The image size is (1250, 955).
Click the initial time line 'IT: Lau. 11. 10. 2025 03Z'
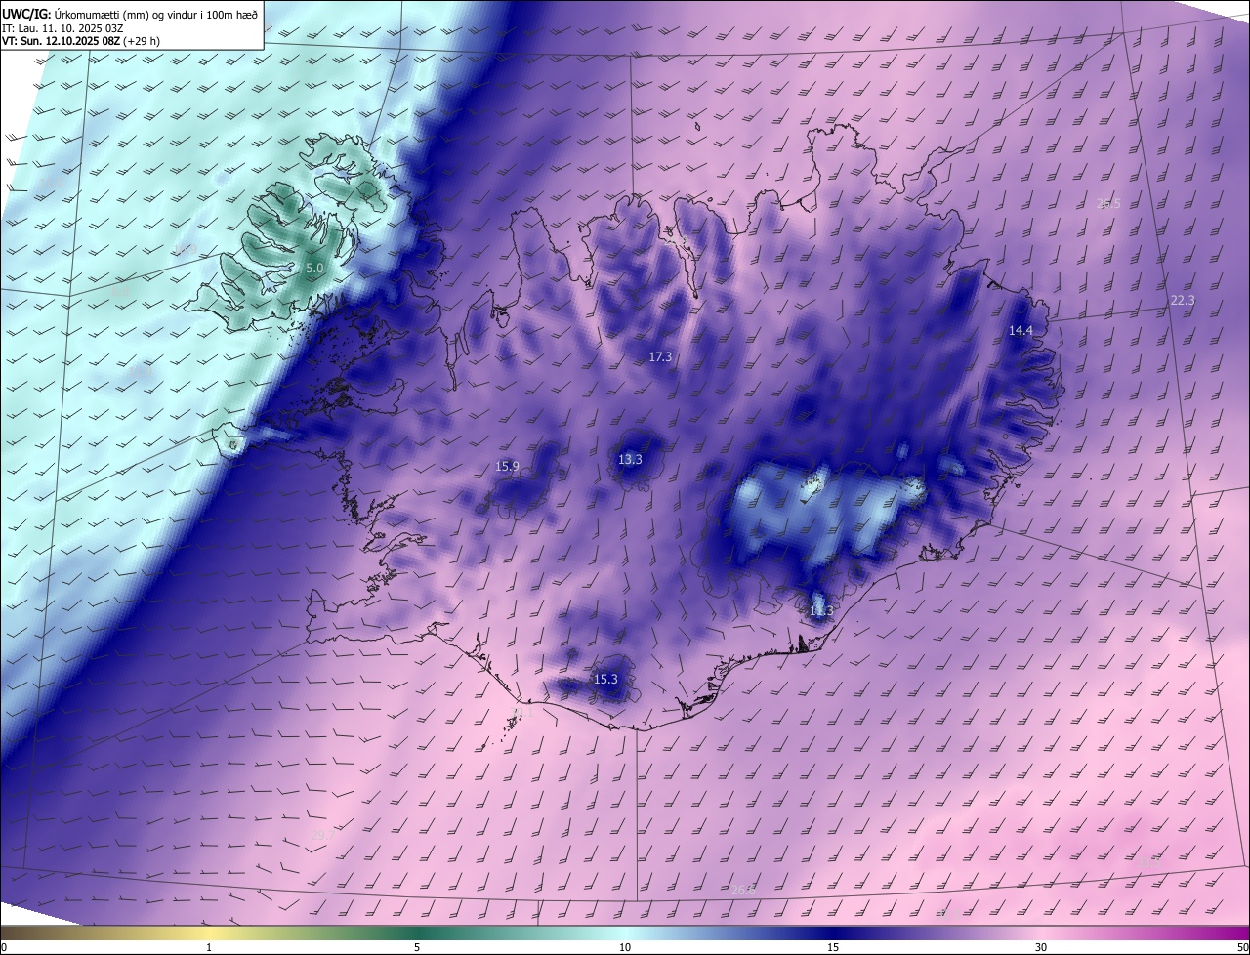(x=64, y=28)
